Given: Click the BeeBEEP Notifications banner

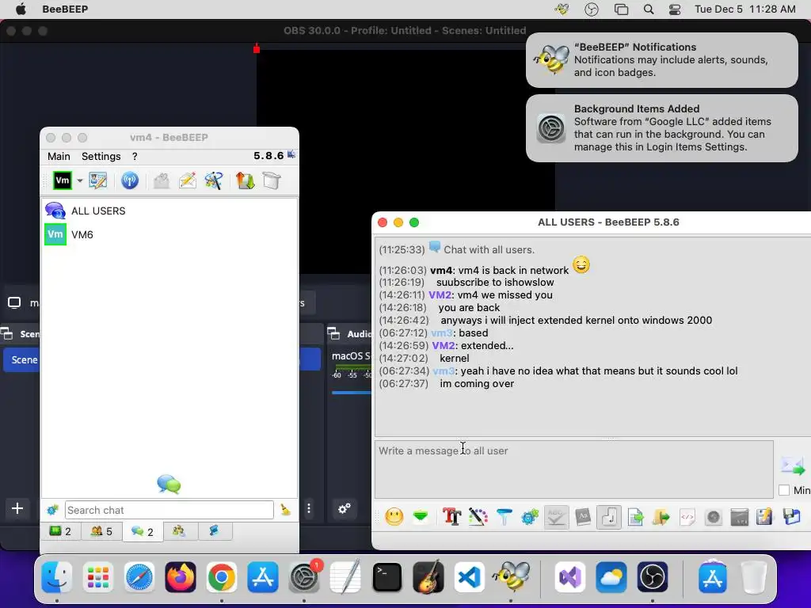Looking at the screenshot, I should tap(661, 60).
